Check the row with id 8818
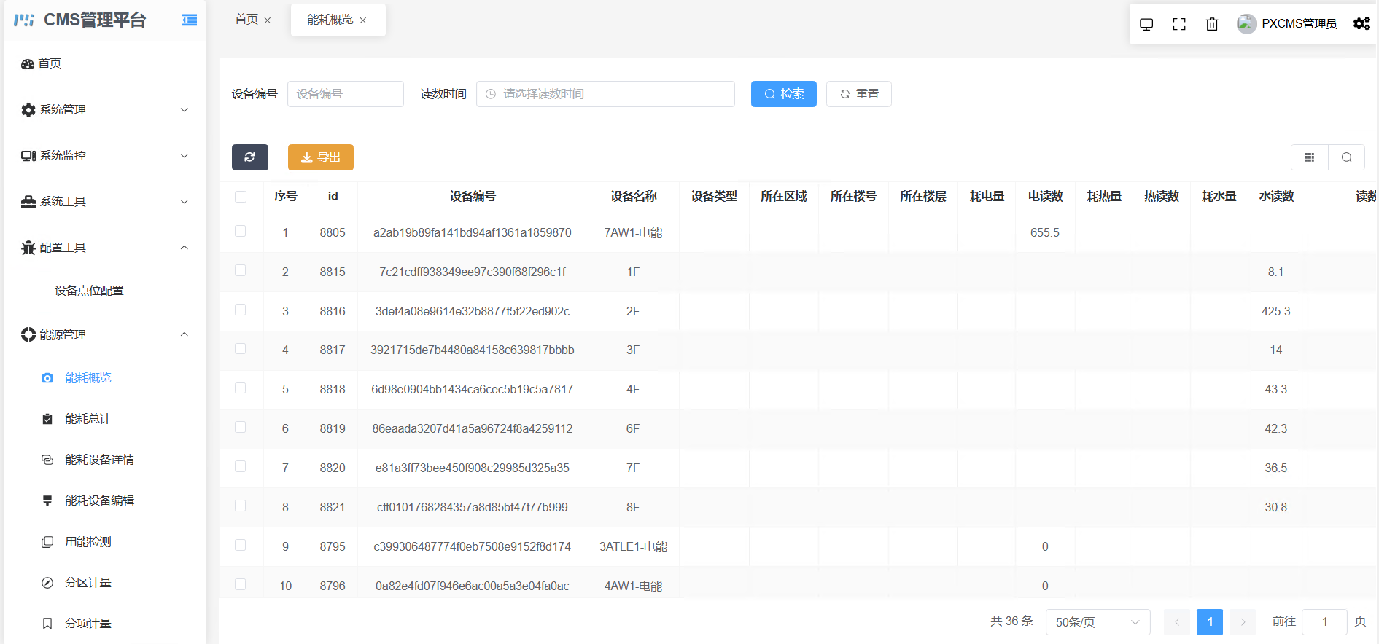 coord(241,388)
